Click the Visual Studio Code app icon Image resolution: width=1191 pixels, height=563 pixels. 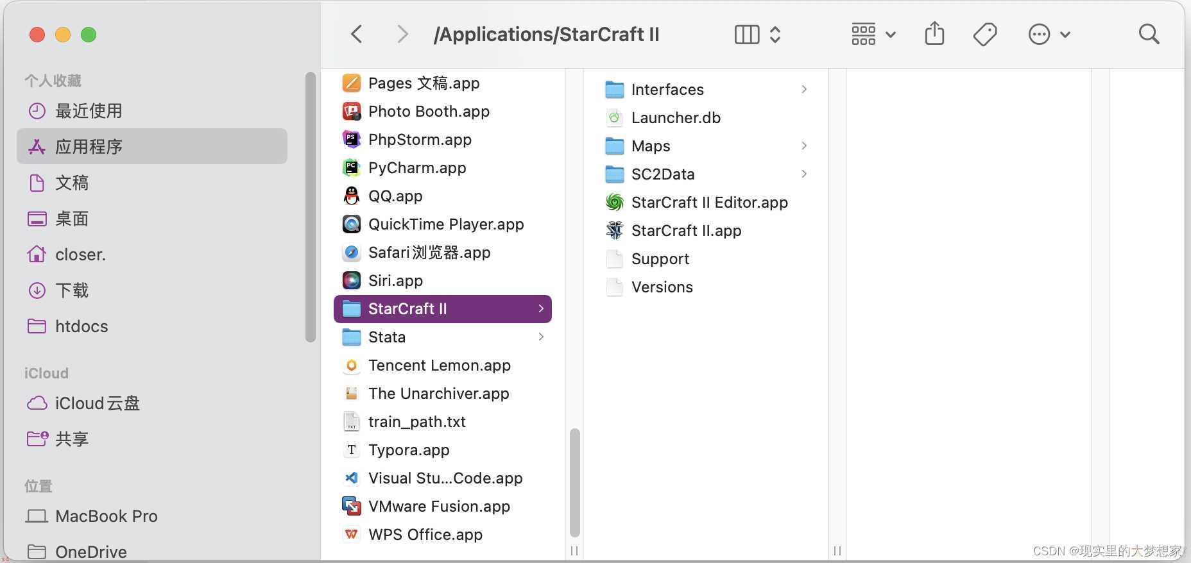pyautogui.click(x=352, y=478)
